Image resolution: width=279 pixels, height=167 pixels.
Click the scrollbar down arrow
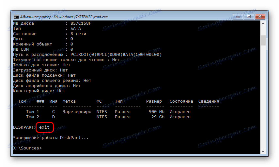[263, 151]
